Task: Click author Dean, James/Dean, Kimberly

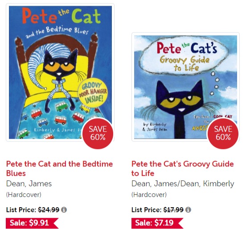Action: [183, 183]
